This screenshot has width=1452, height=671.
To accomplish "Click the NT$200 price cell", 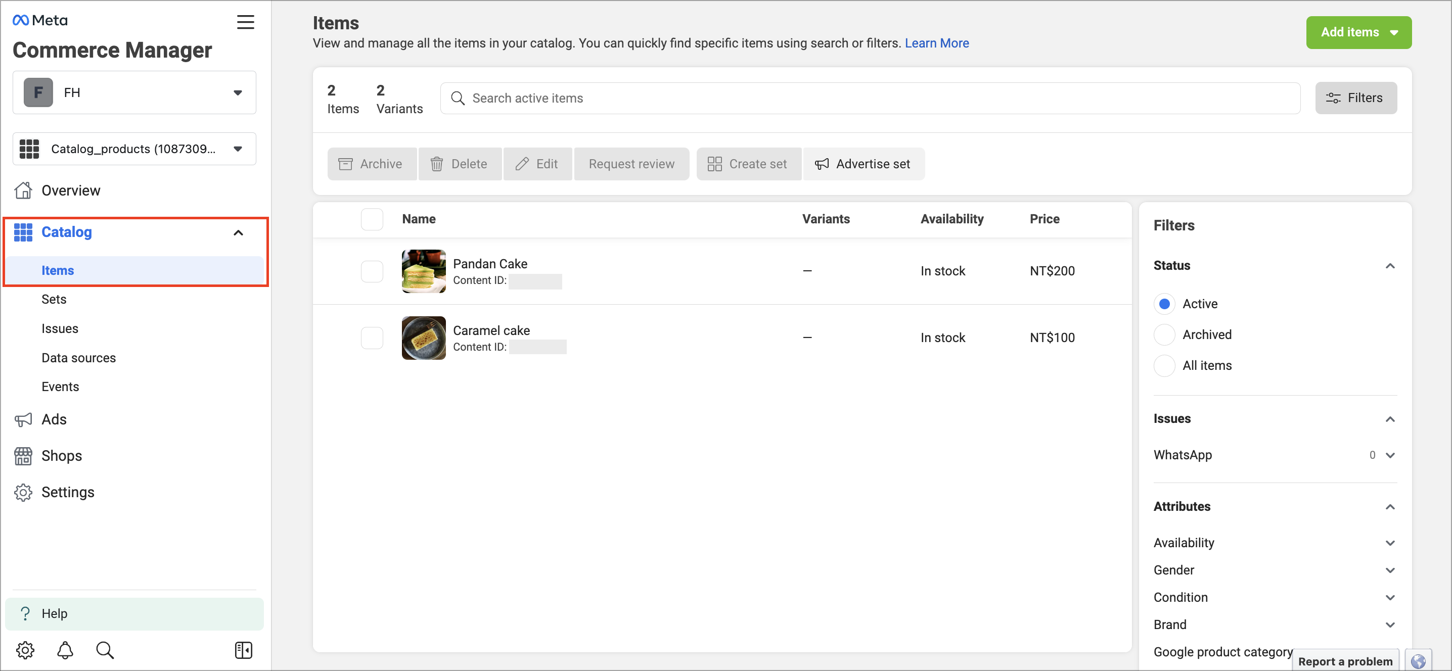I will coord(1052,271).
